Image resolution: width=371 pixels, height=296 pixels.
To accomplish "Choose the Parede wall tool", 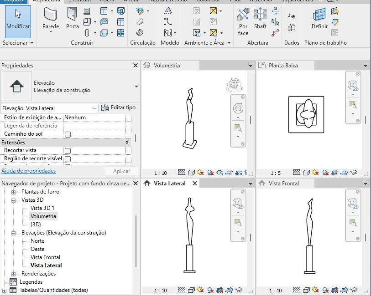I will (x=51, y=20).
